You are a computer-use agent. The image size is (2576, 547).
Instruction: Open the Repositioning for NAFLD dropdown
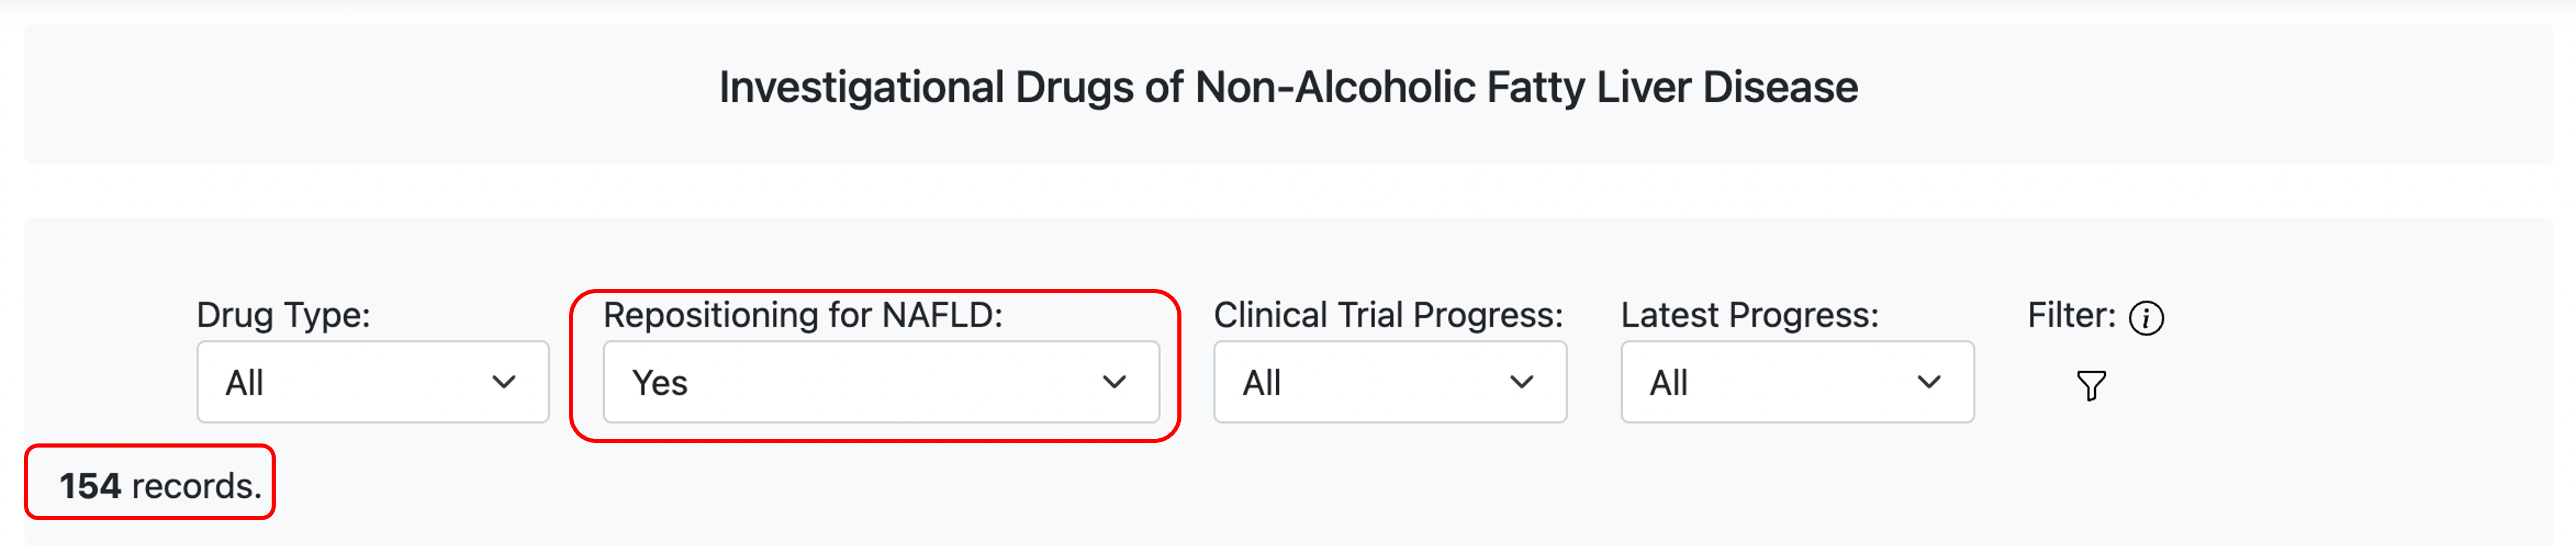[881, 382]
